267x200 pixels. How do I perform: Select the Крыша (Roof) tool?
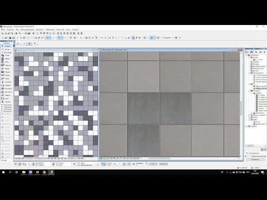tap(6, 72)
